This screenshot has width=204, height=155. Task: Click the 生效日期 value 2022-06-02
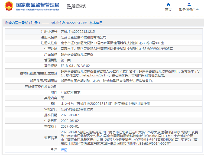click(70, 121)
